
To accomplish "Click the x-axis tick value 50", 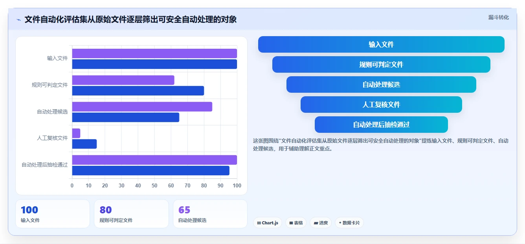I will coord(154,185).
